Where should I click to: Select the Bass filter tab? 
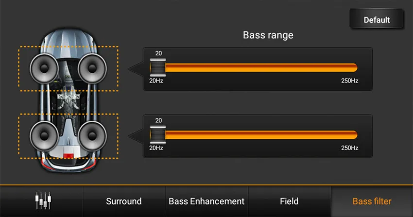click(372, 201)
